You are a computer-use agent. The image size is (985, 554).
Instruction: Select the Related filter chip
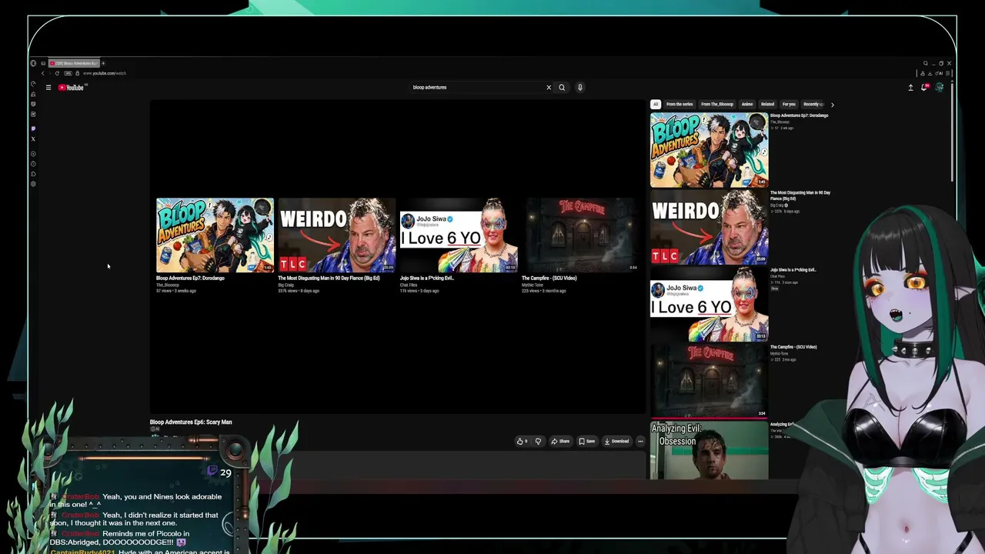tap(767, 104)
